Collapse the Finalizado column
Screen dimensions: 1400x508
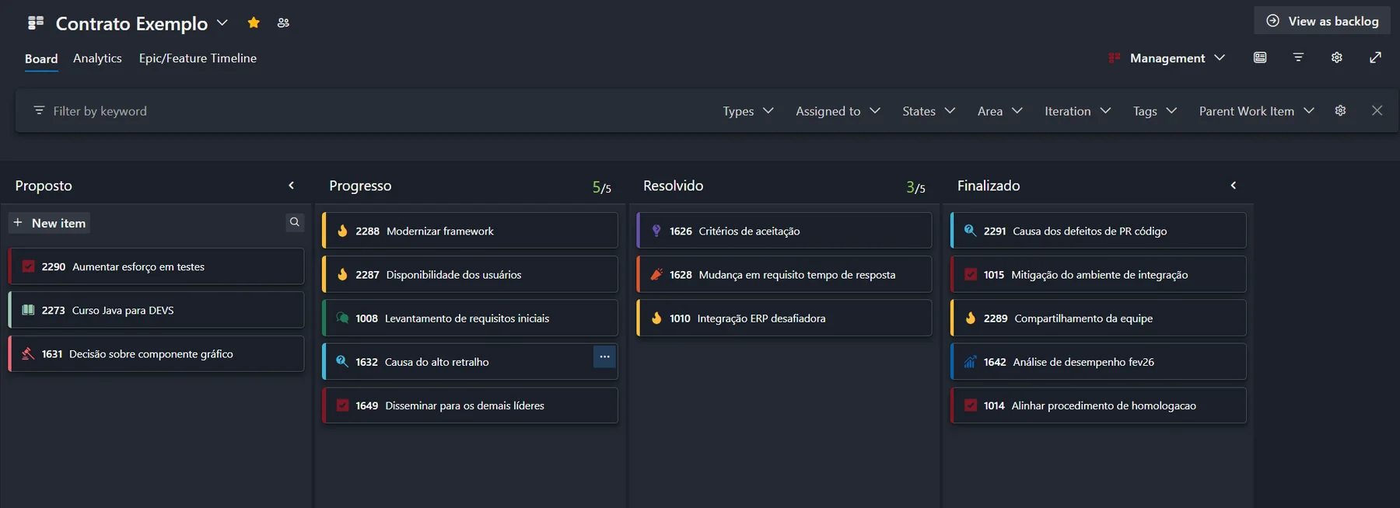tap(1234, 185)
